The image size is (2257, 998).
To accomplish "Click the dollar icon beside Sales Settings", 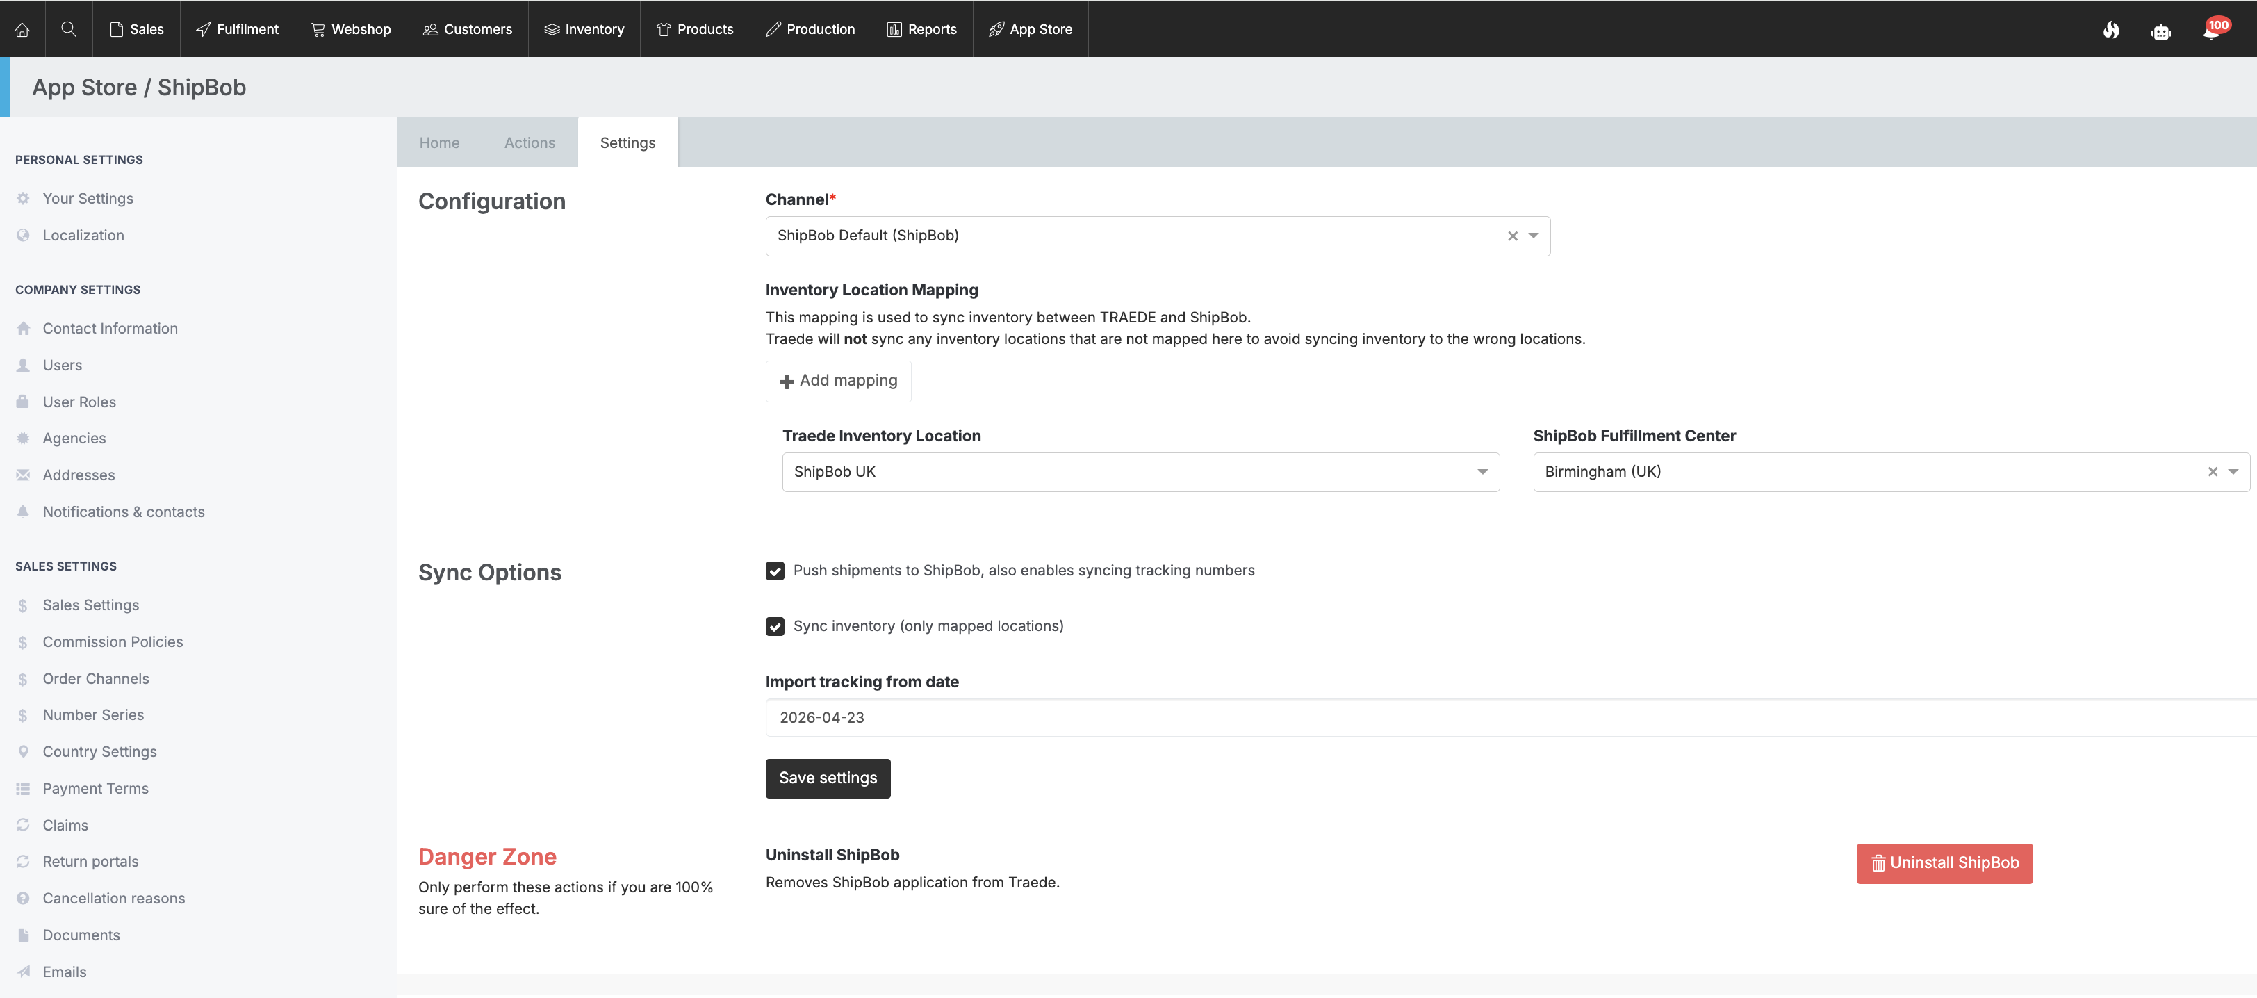I will [x=24, y=605].
